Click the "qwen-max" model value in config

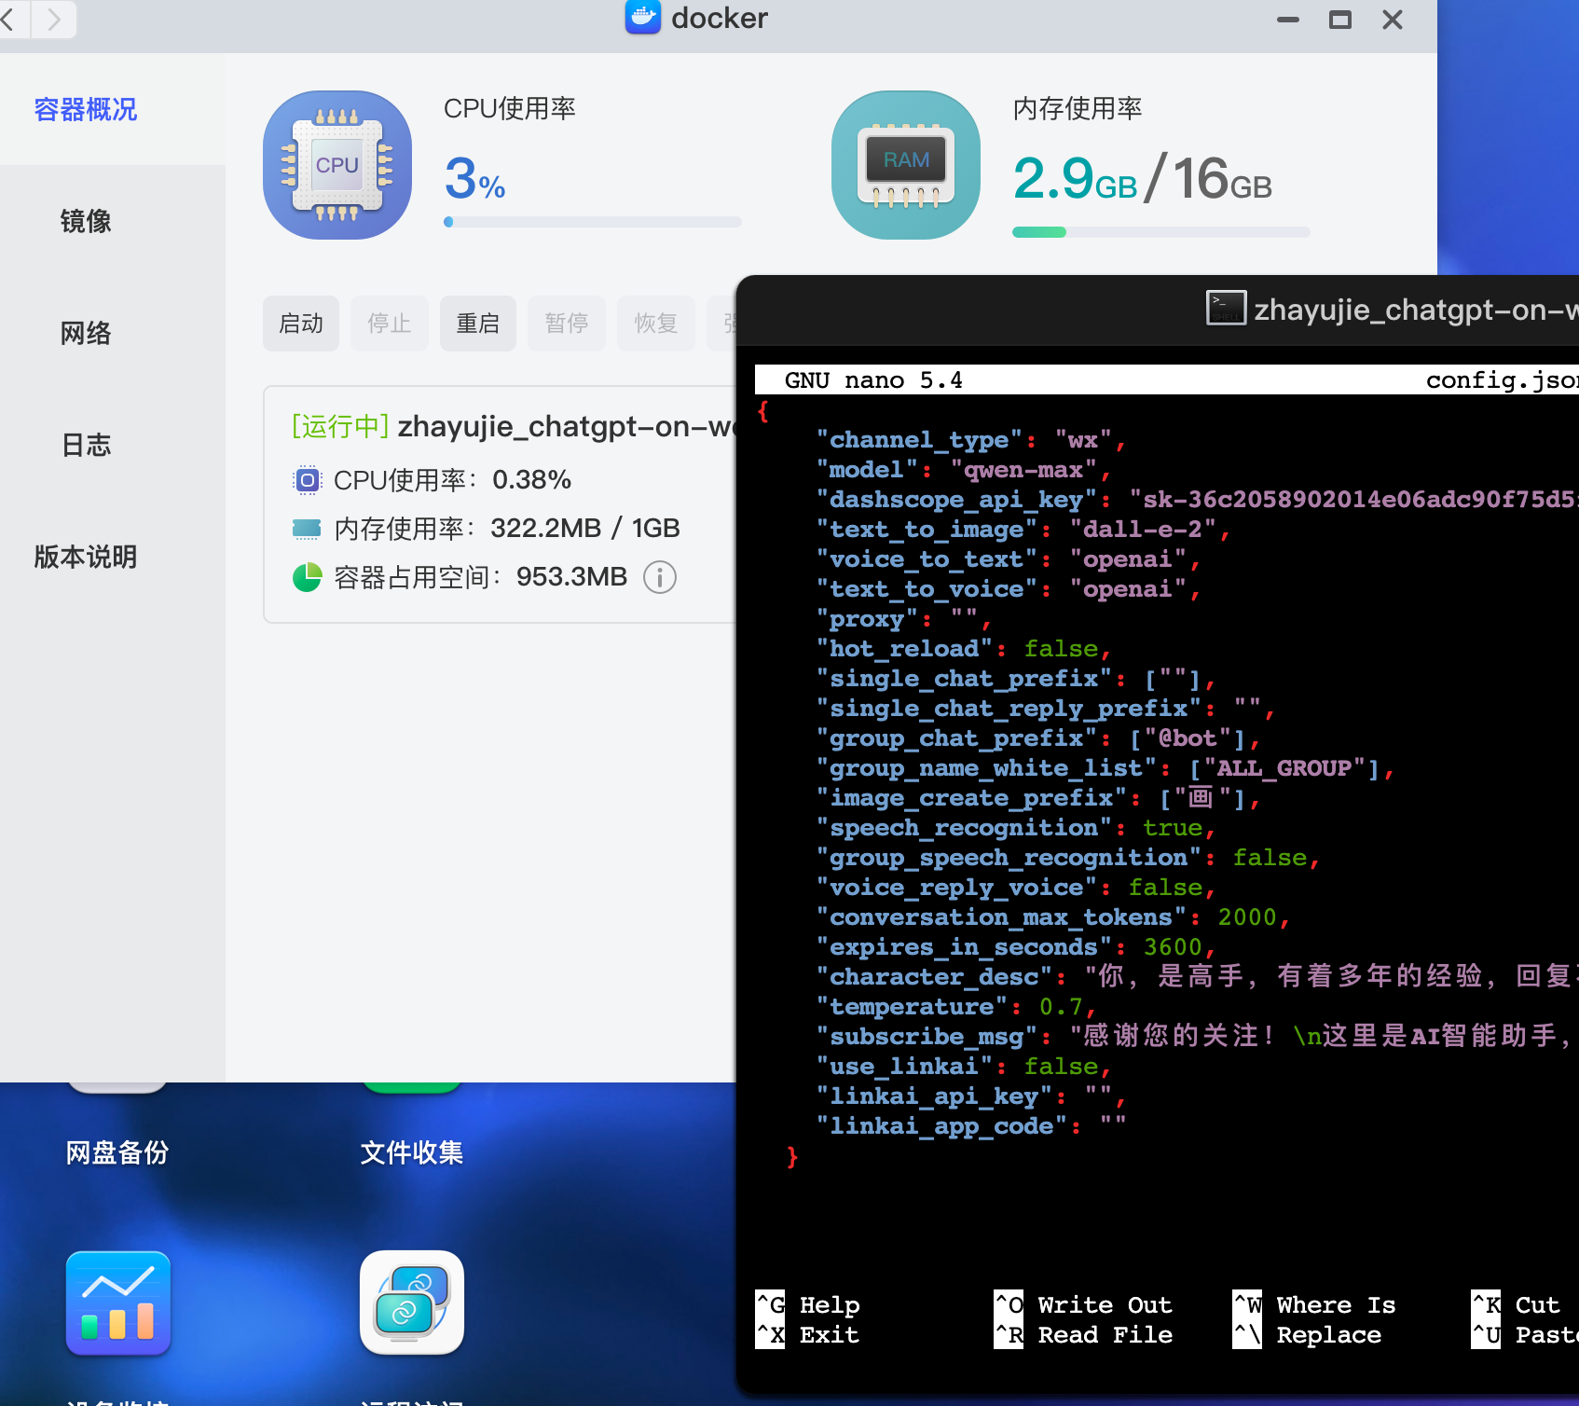[1023, 469]
